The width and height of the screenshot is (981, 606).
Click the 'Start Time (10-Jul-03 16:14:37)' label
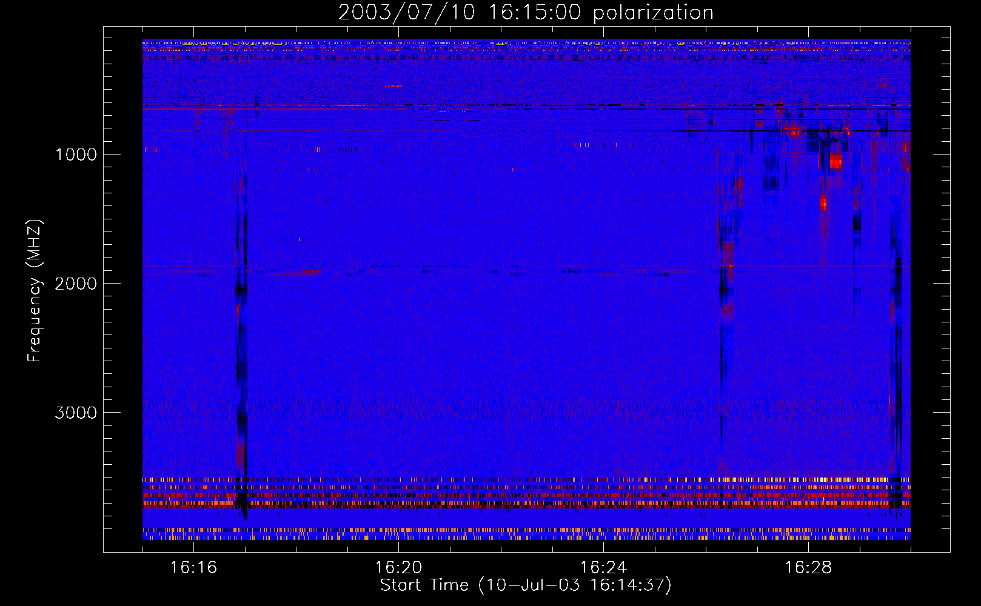pyautogui.click(x=526, y=585)
